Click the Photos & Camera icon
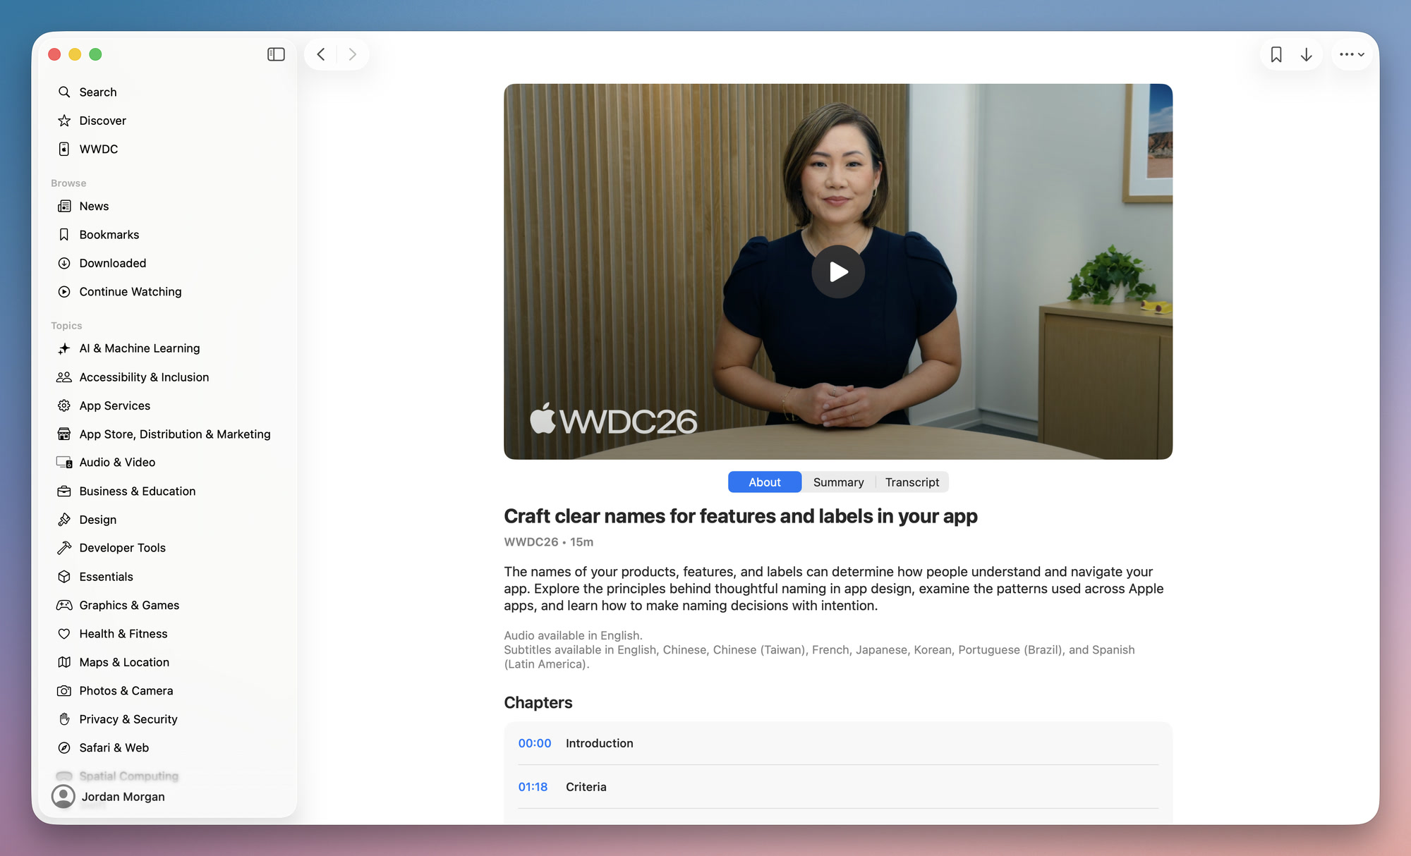 pos(64,691)
